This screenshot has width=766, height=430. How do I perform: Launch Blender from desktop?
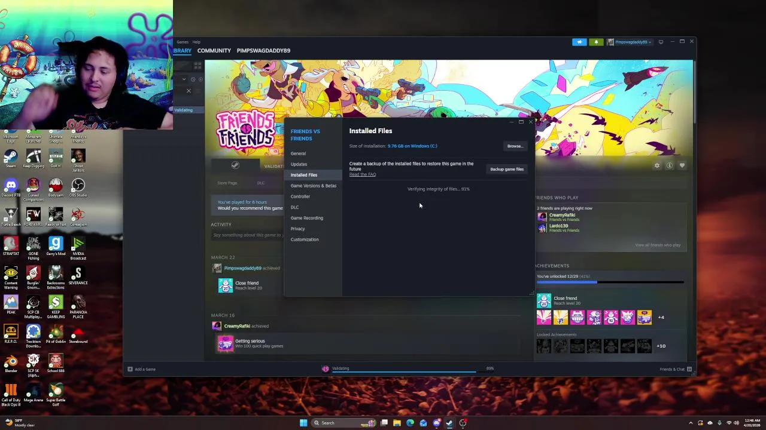(x=11, y=363)
